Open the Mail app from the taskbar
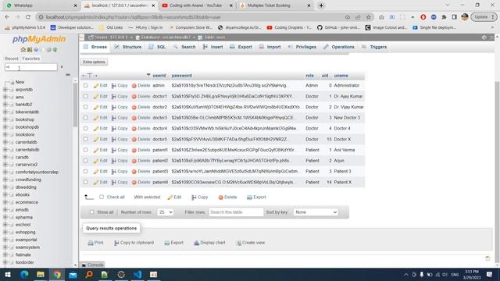The height and width of the screenshot is (281, 500). 73,275
